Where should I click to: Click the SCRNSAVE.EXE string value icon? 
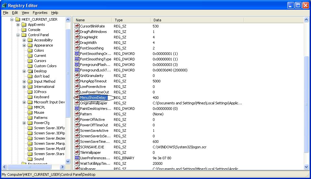(x=77, y=147)
